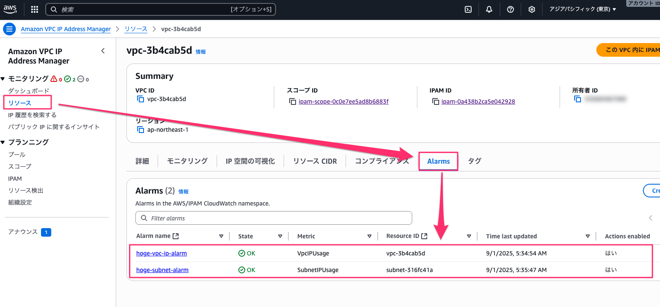Image resolution: width=660 pixels, height=307 pixels.
Task: Click OK state of hoge-subnet-alarm row
Action: (246, 270)
